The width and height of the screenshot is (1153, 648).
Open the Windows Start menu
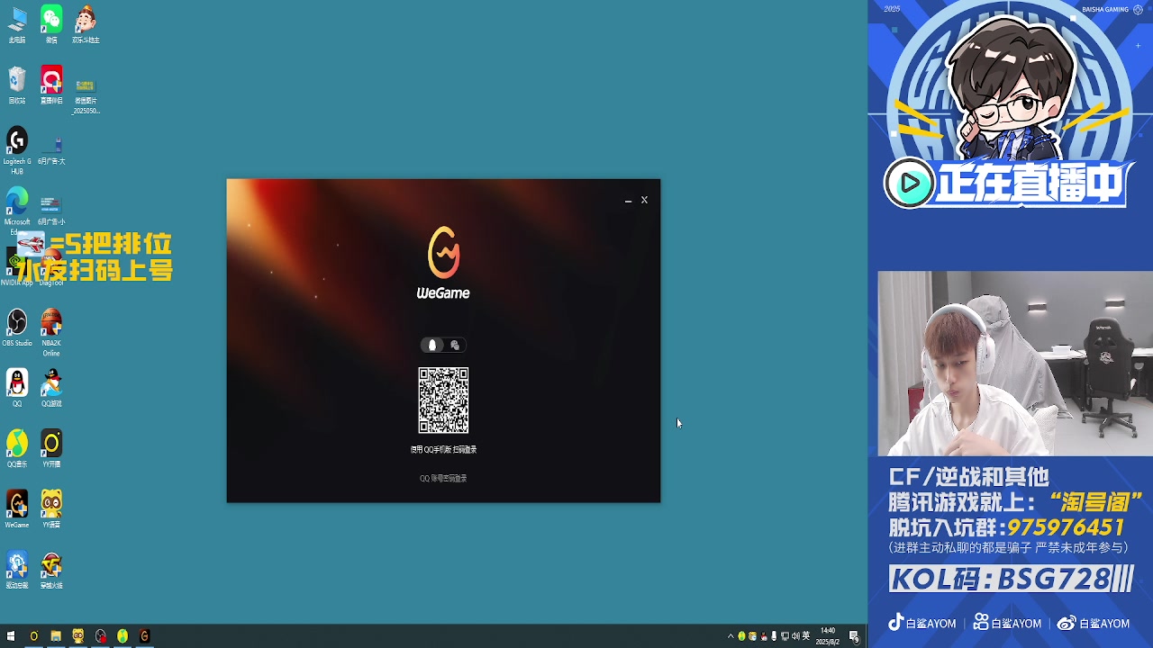tap(11, 636)
